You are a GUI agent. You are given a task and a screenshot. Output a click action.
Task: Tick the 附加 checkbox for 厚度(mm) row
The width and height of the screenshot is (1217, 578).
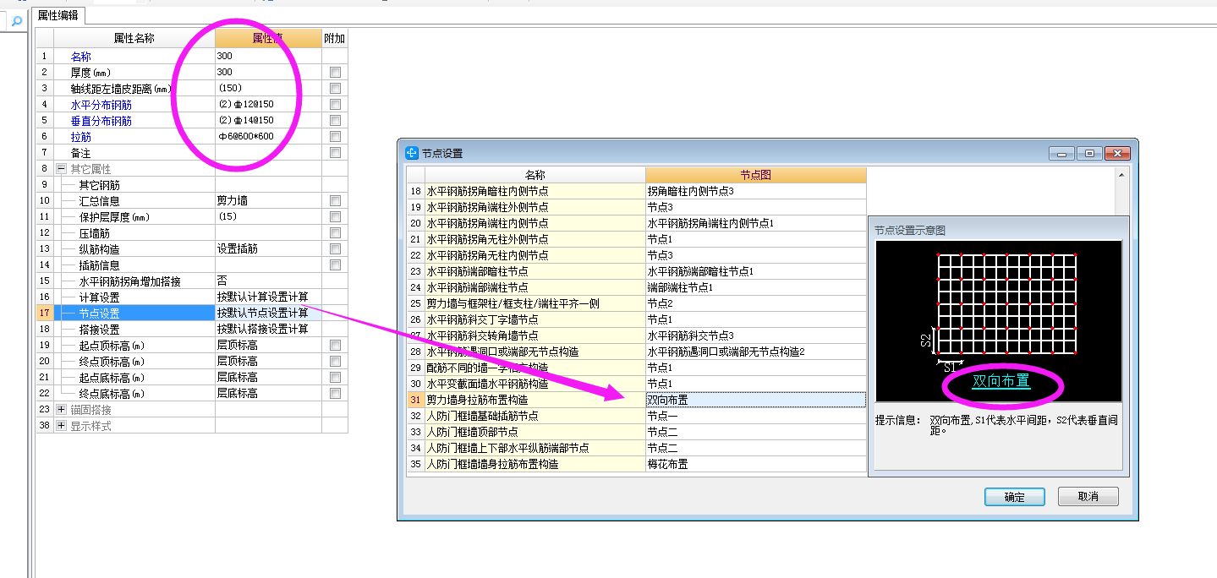[336, 72]
